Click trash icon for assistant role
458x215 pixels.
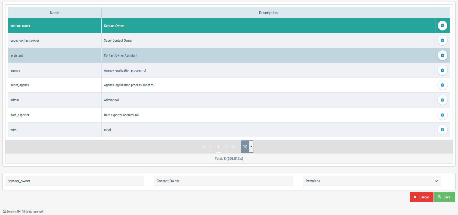tap(442, 56)
